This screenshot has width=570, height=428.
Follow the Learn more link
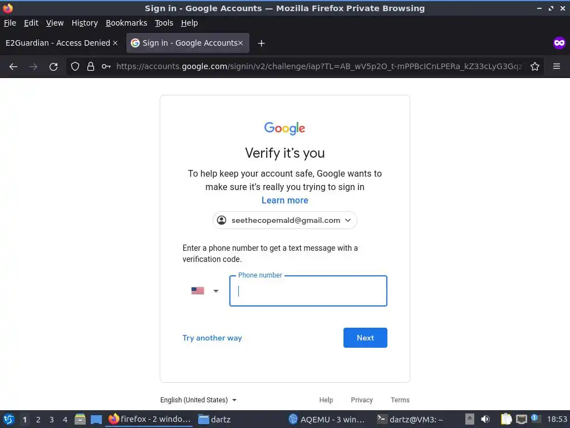tap(284, 200)
